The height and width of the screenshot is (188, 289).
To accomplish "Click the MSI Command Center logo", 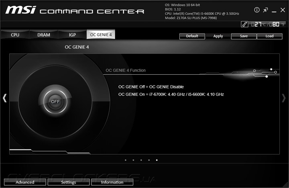I will point(75,10).
